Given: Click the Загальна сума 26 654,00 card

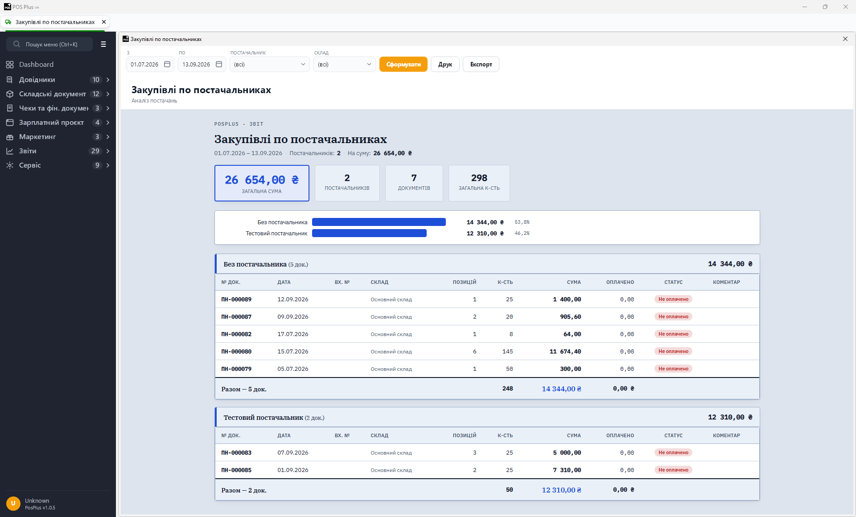Looking at the screenshot, I should (x=262, y=183).
